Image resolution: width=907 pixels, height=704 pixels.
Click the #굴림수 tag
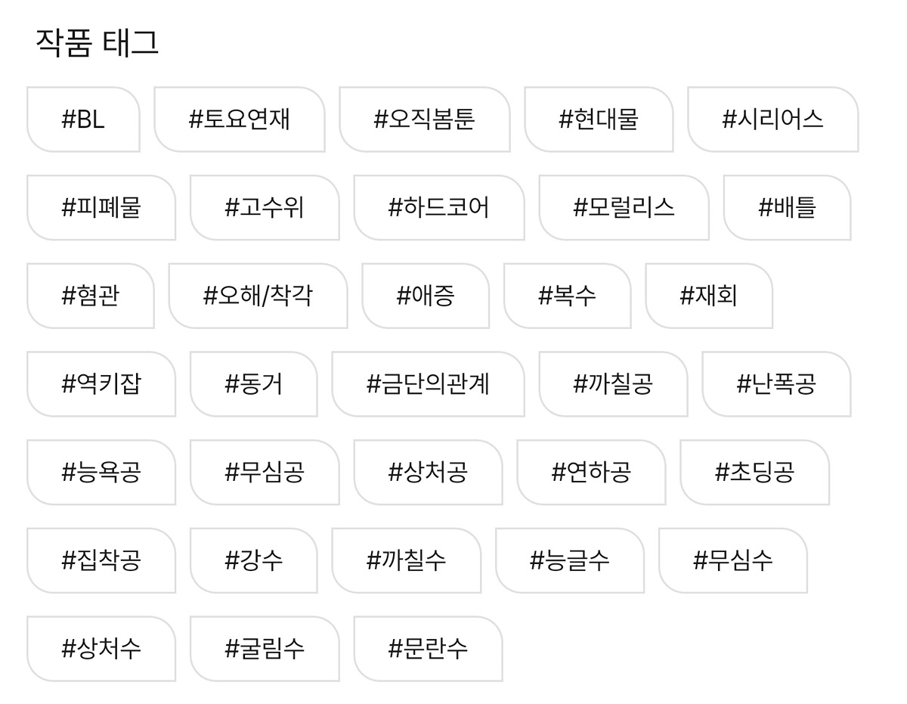265,649
